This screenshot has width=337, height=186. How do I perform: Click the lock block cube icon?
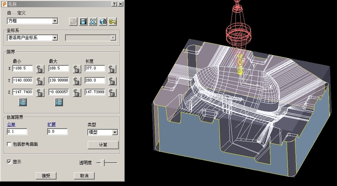(x=103, y=22)
